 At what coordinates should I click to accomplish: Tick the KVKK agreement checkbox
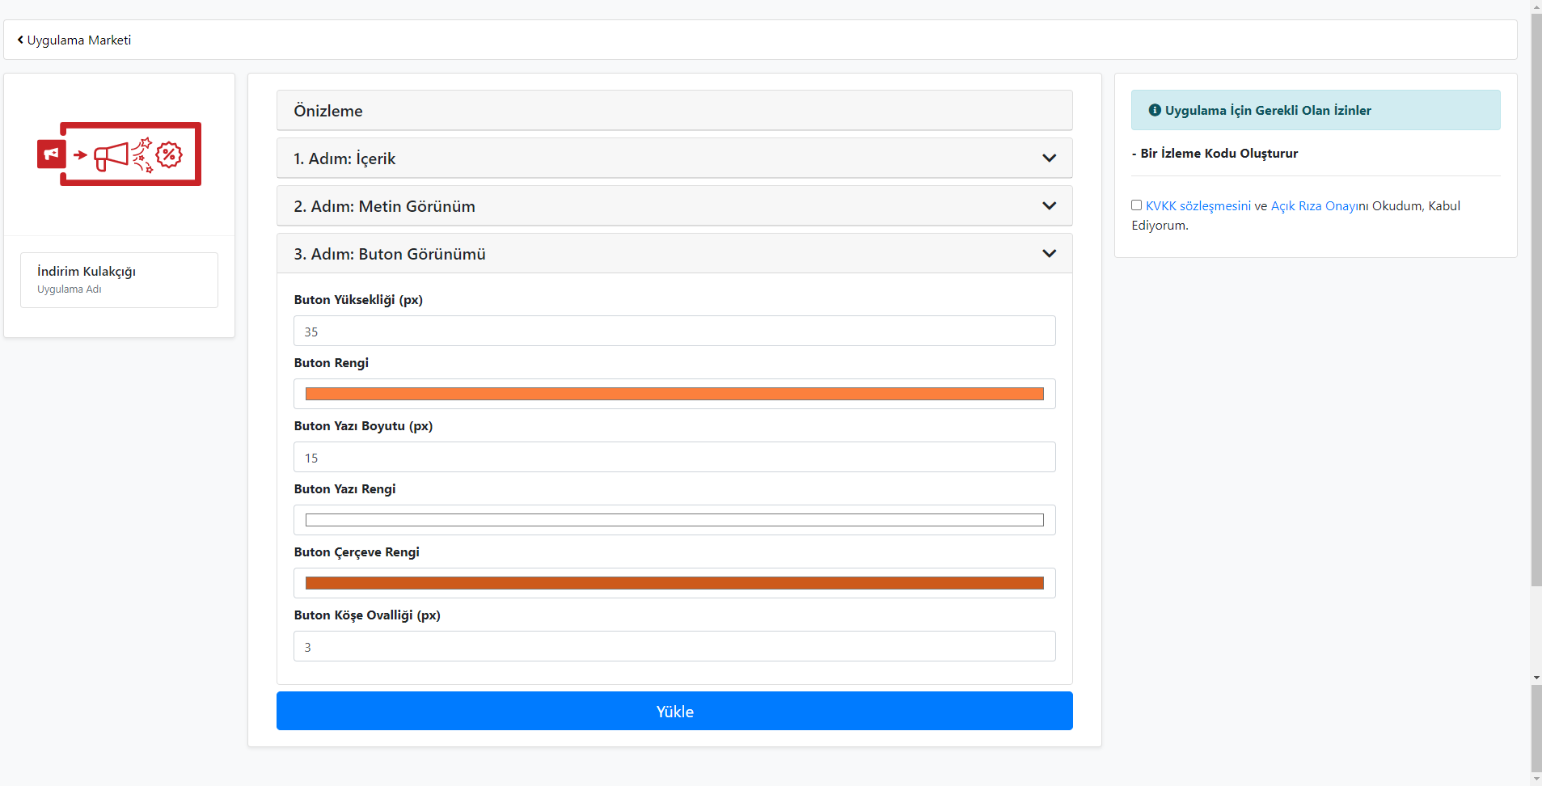[1136, 205]
